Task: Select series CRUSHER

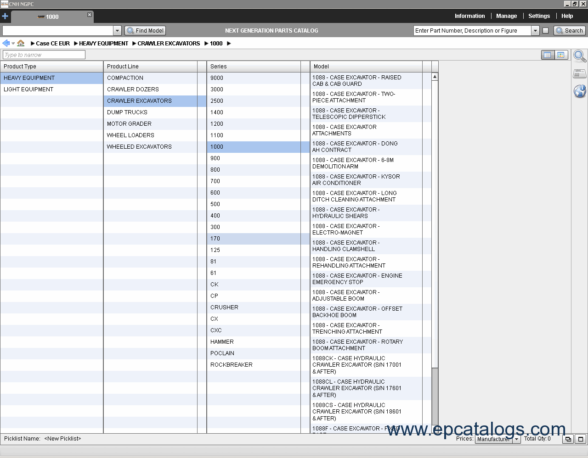Action: [x=258, y=307]
